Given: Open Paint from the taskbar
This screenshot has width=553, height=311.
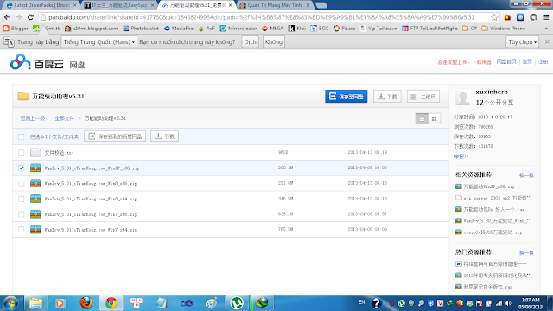Looking at the screenshot, I should tap(212, 303).
